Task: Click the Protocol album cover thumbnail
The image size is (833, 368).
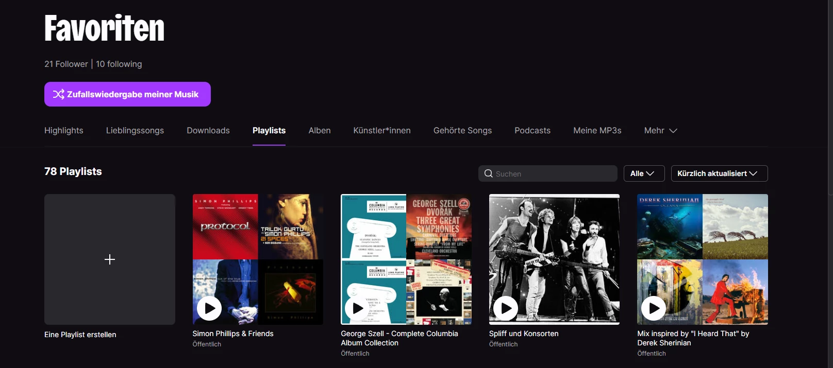Action: [x=225, y=226]
